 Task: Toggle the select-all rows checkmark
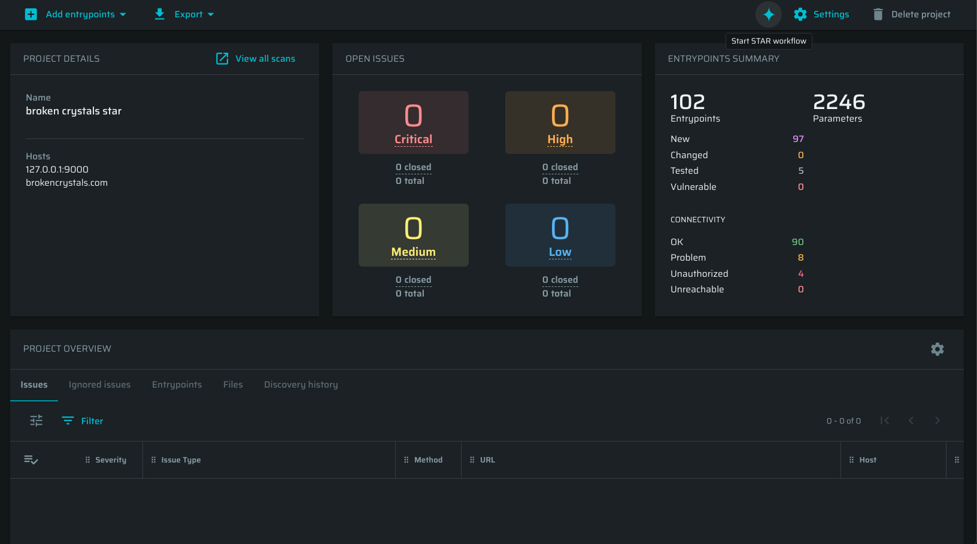31,460
